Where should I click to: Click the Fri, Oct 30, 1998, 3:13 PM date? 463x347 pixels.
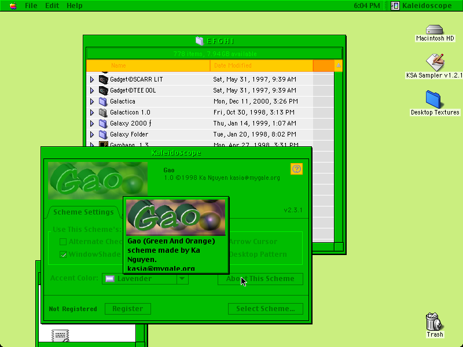point(253,112)
